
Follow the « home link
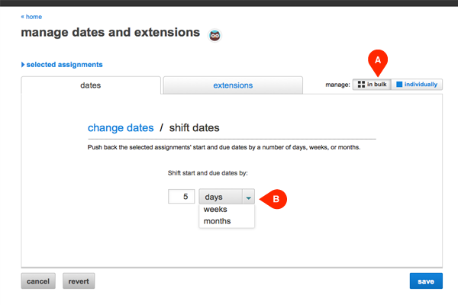click(x=31, y=16)
